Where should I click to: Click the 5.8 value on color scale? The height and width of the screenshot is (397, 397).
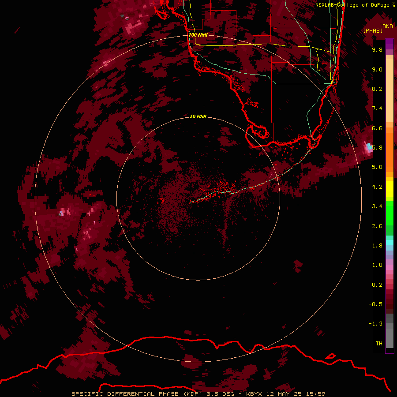tap(377, 148)
